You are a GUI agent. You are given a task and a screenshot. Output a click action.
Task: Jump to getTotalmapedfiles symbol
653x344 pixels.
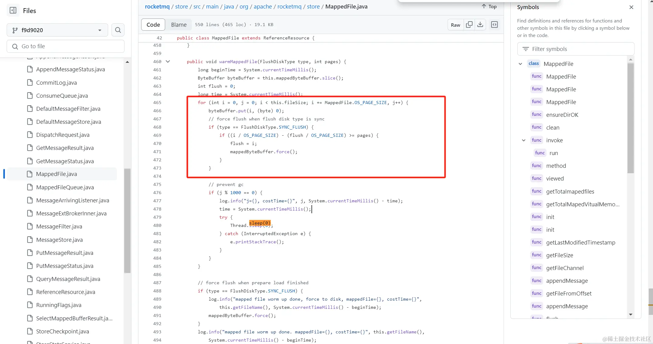coord(570,191)
